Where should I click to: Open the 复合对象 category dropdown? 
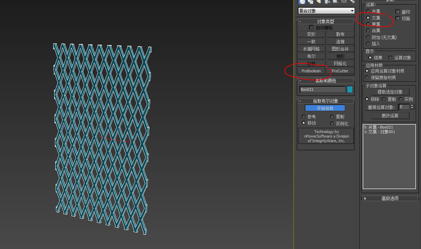click(x=326, y=11)
